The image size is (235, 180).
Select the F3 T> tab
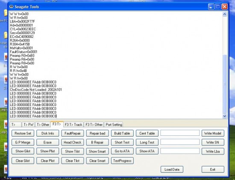(x=57, y=124)
